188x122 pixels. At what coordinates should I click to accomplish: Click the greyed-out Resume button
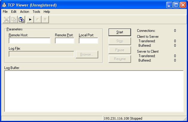tap(120, 59)
